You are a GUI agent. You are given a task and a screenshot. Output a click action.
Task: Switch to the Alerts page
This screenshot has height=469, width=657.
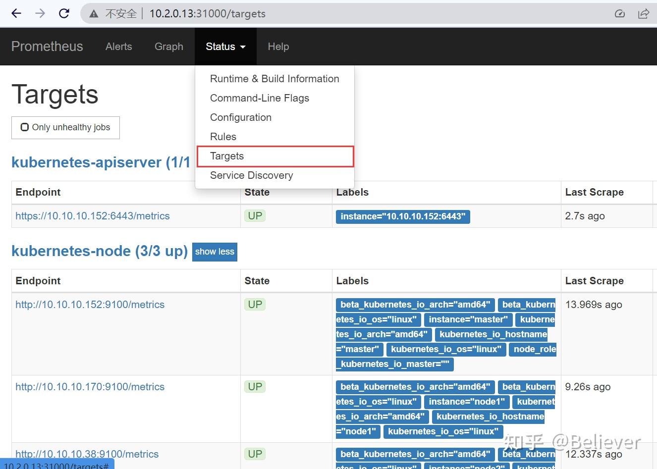[118, 46]
